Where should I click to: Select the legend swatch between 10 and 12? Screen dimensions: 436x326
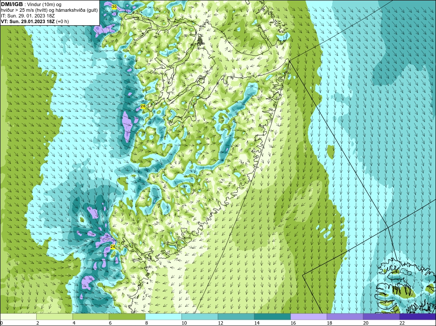coord(200,316)
